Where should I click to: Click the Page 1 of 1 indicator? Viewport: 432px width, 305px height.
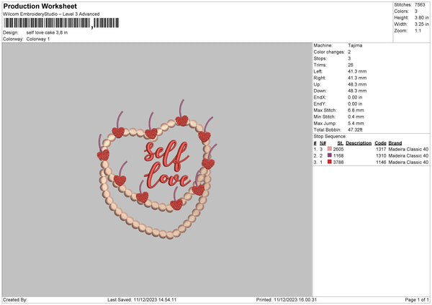point(417,300)
